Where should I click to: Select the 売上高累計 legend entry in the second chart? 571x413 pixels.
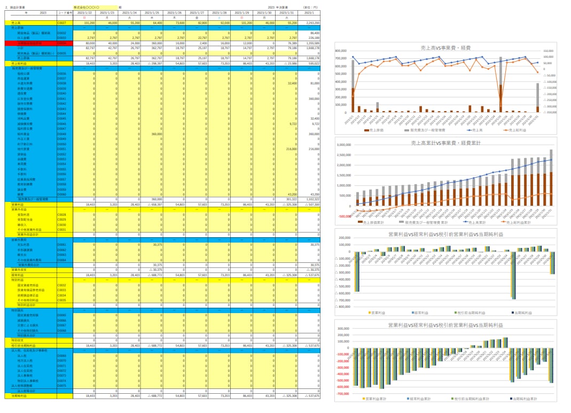tap(475, 222)
